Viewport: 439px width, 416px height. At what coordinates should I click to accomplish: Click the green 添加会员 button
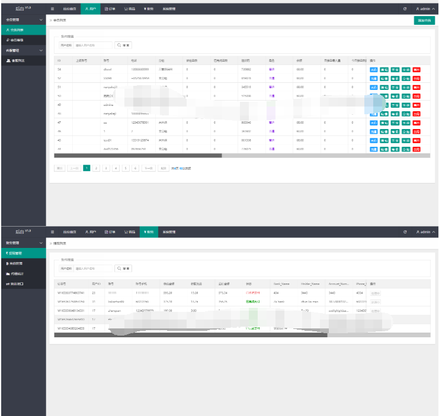pyautogui.click(x=423, y=20)
